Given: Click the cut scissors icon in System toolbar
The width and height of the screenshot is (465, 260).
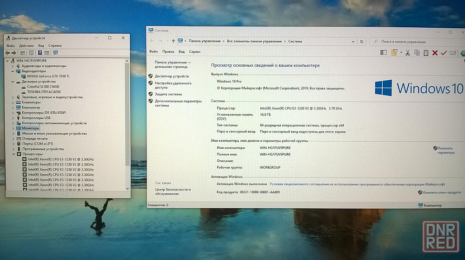Looking at the screenshot, I should click(407, 53).
